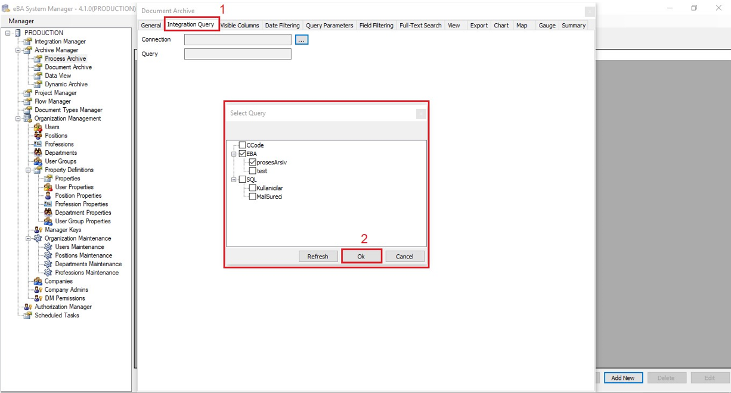Uncheck the prosesArsiv checkbox
The width and height of the screenshot is (731, 393).
(253, 163)
